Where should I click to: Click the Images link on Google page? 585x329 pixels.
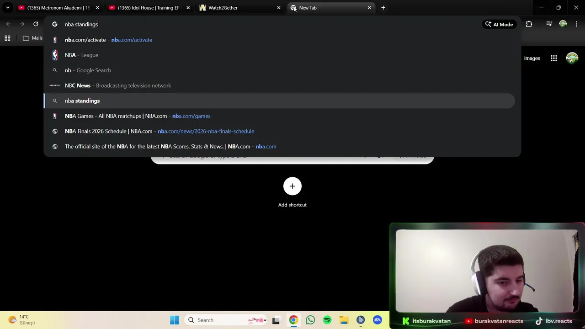pyautogui.click(x=532, y=58)
